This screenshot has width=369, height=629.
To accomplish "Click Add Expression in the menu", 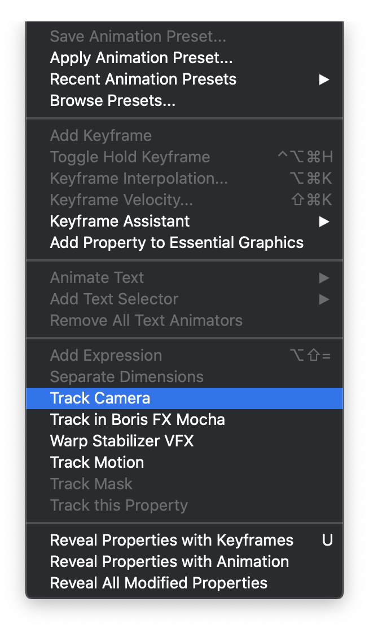I will click(x=106, y=355).
